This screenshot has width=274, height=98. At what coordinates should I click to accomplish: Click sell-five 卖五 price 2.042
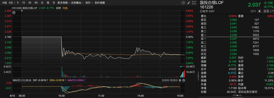point(233,20)
